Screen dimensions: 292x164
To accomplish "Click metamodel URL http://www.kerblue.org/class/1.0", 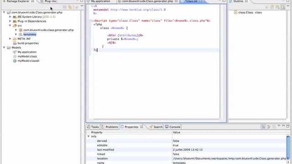I will click(138, 10).
